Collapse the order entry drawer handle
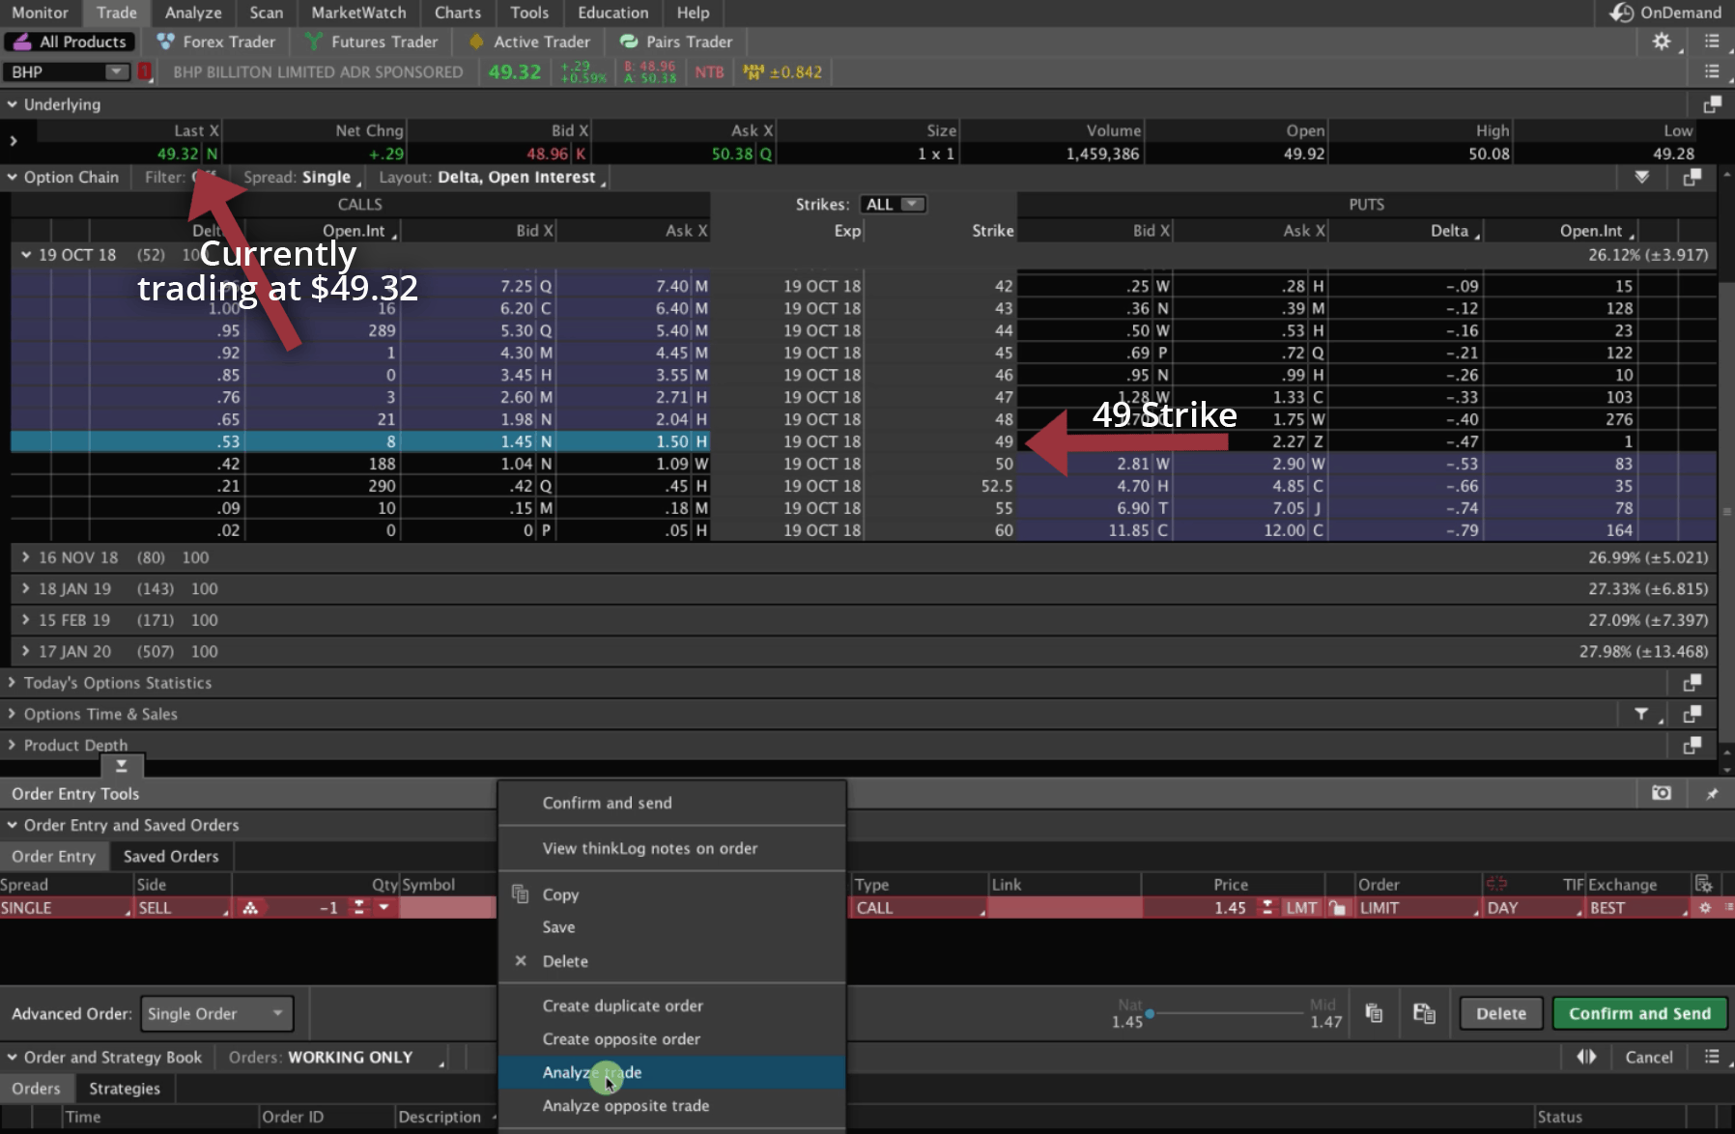 (122, 766)
